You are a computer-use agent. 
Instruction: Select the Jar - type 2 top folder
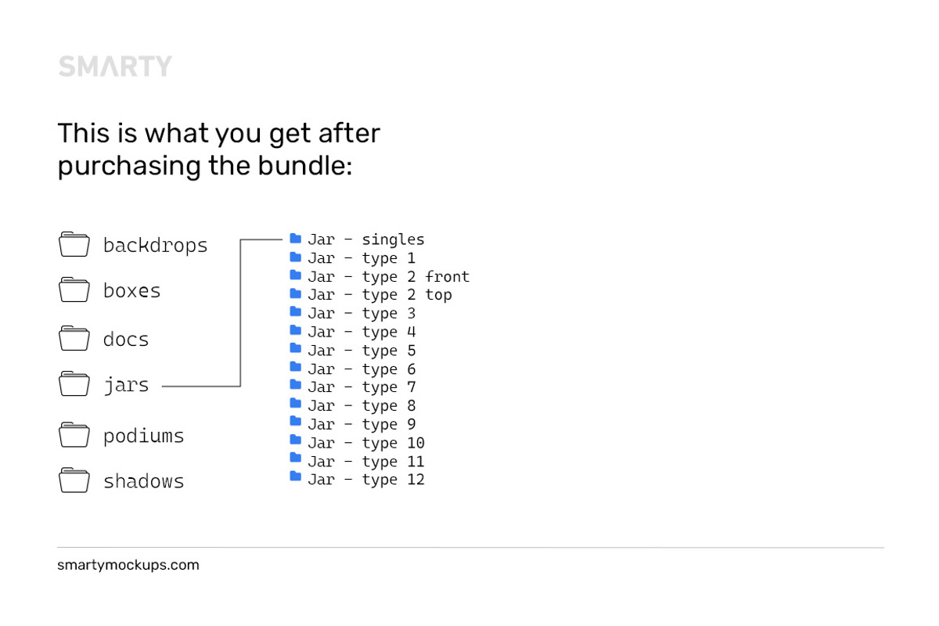point(371,295)
